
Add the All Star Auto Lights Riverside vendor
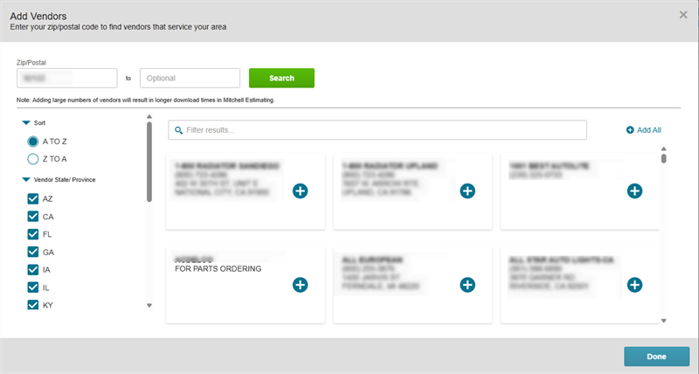(x=635, y=284)
